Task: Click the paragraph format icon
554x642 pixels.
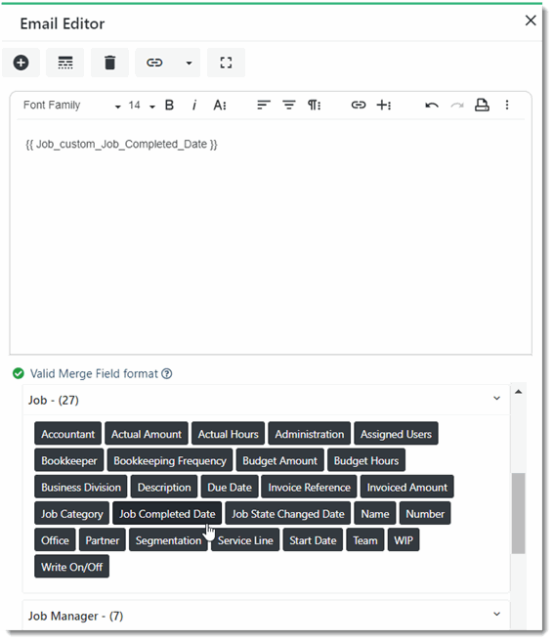Action: pos(314,106)
